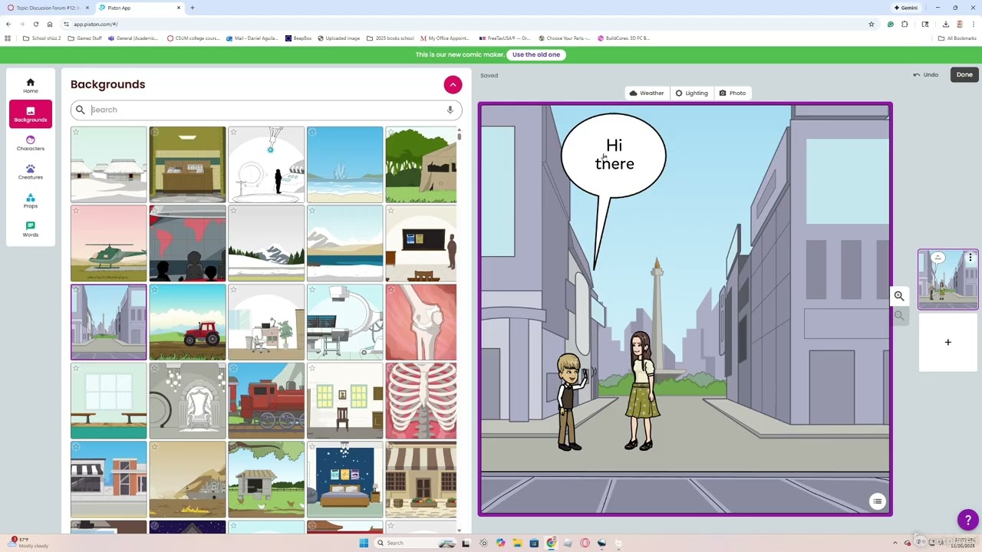Open the Words panel
The width and height of the screenshot is (982, 552).
coord(31,229)
